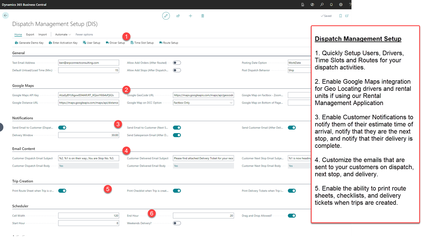Toggle Drag and Drop Allowed switch
Screen dimensions: 422x237
click(x=292, y=216)
